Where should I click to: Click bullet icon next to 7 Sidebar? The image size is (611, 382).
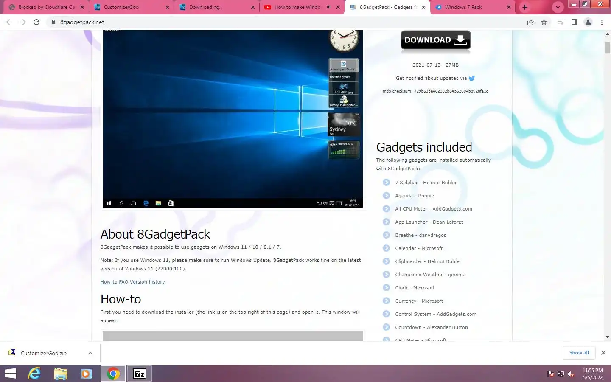(x=386, y=183)
